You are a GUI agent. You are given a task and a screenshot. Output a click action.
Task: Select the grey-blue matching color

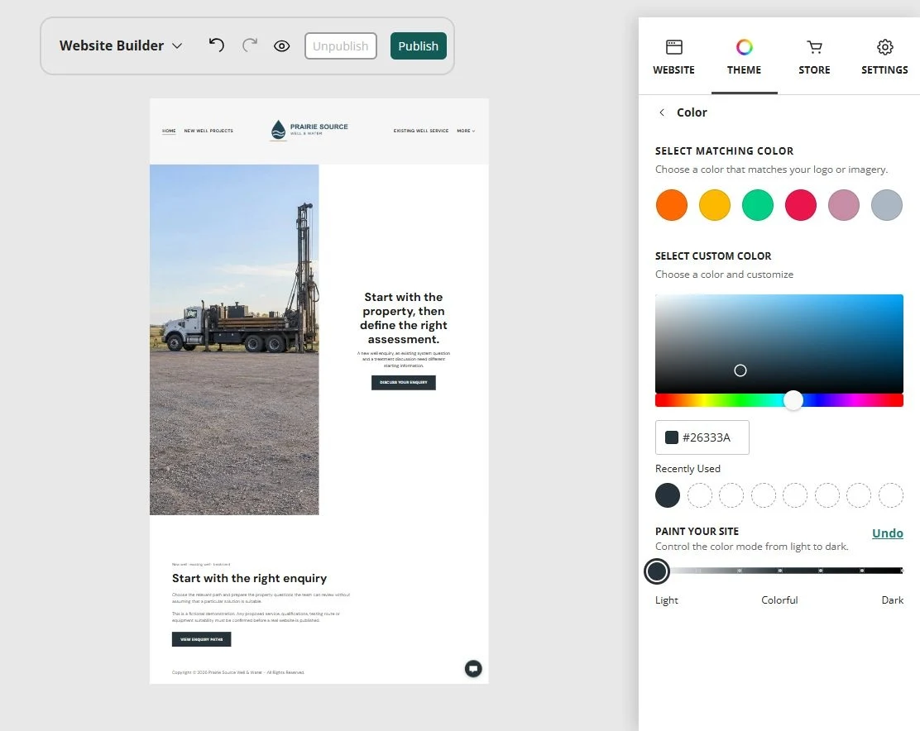pyautogui.click(x=887, y=205)
